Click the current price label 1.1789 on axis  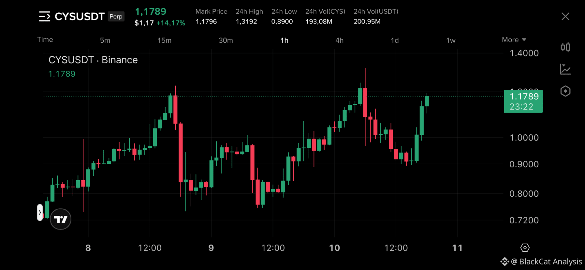click(x=523, y=101)
